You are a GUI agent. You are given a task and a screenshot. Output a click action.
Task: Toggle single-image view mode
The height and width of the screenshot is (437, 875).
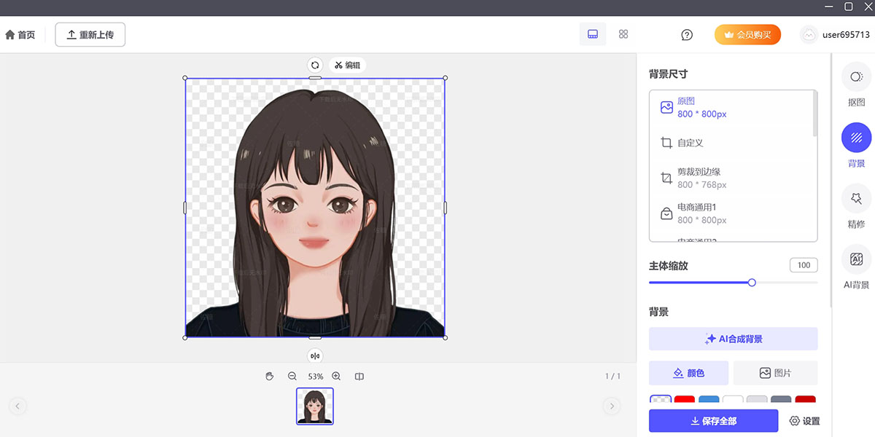tap(592, 34)
